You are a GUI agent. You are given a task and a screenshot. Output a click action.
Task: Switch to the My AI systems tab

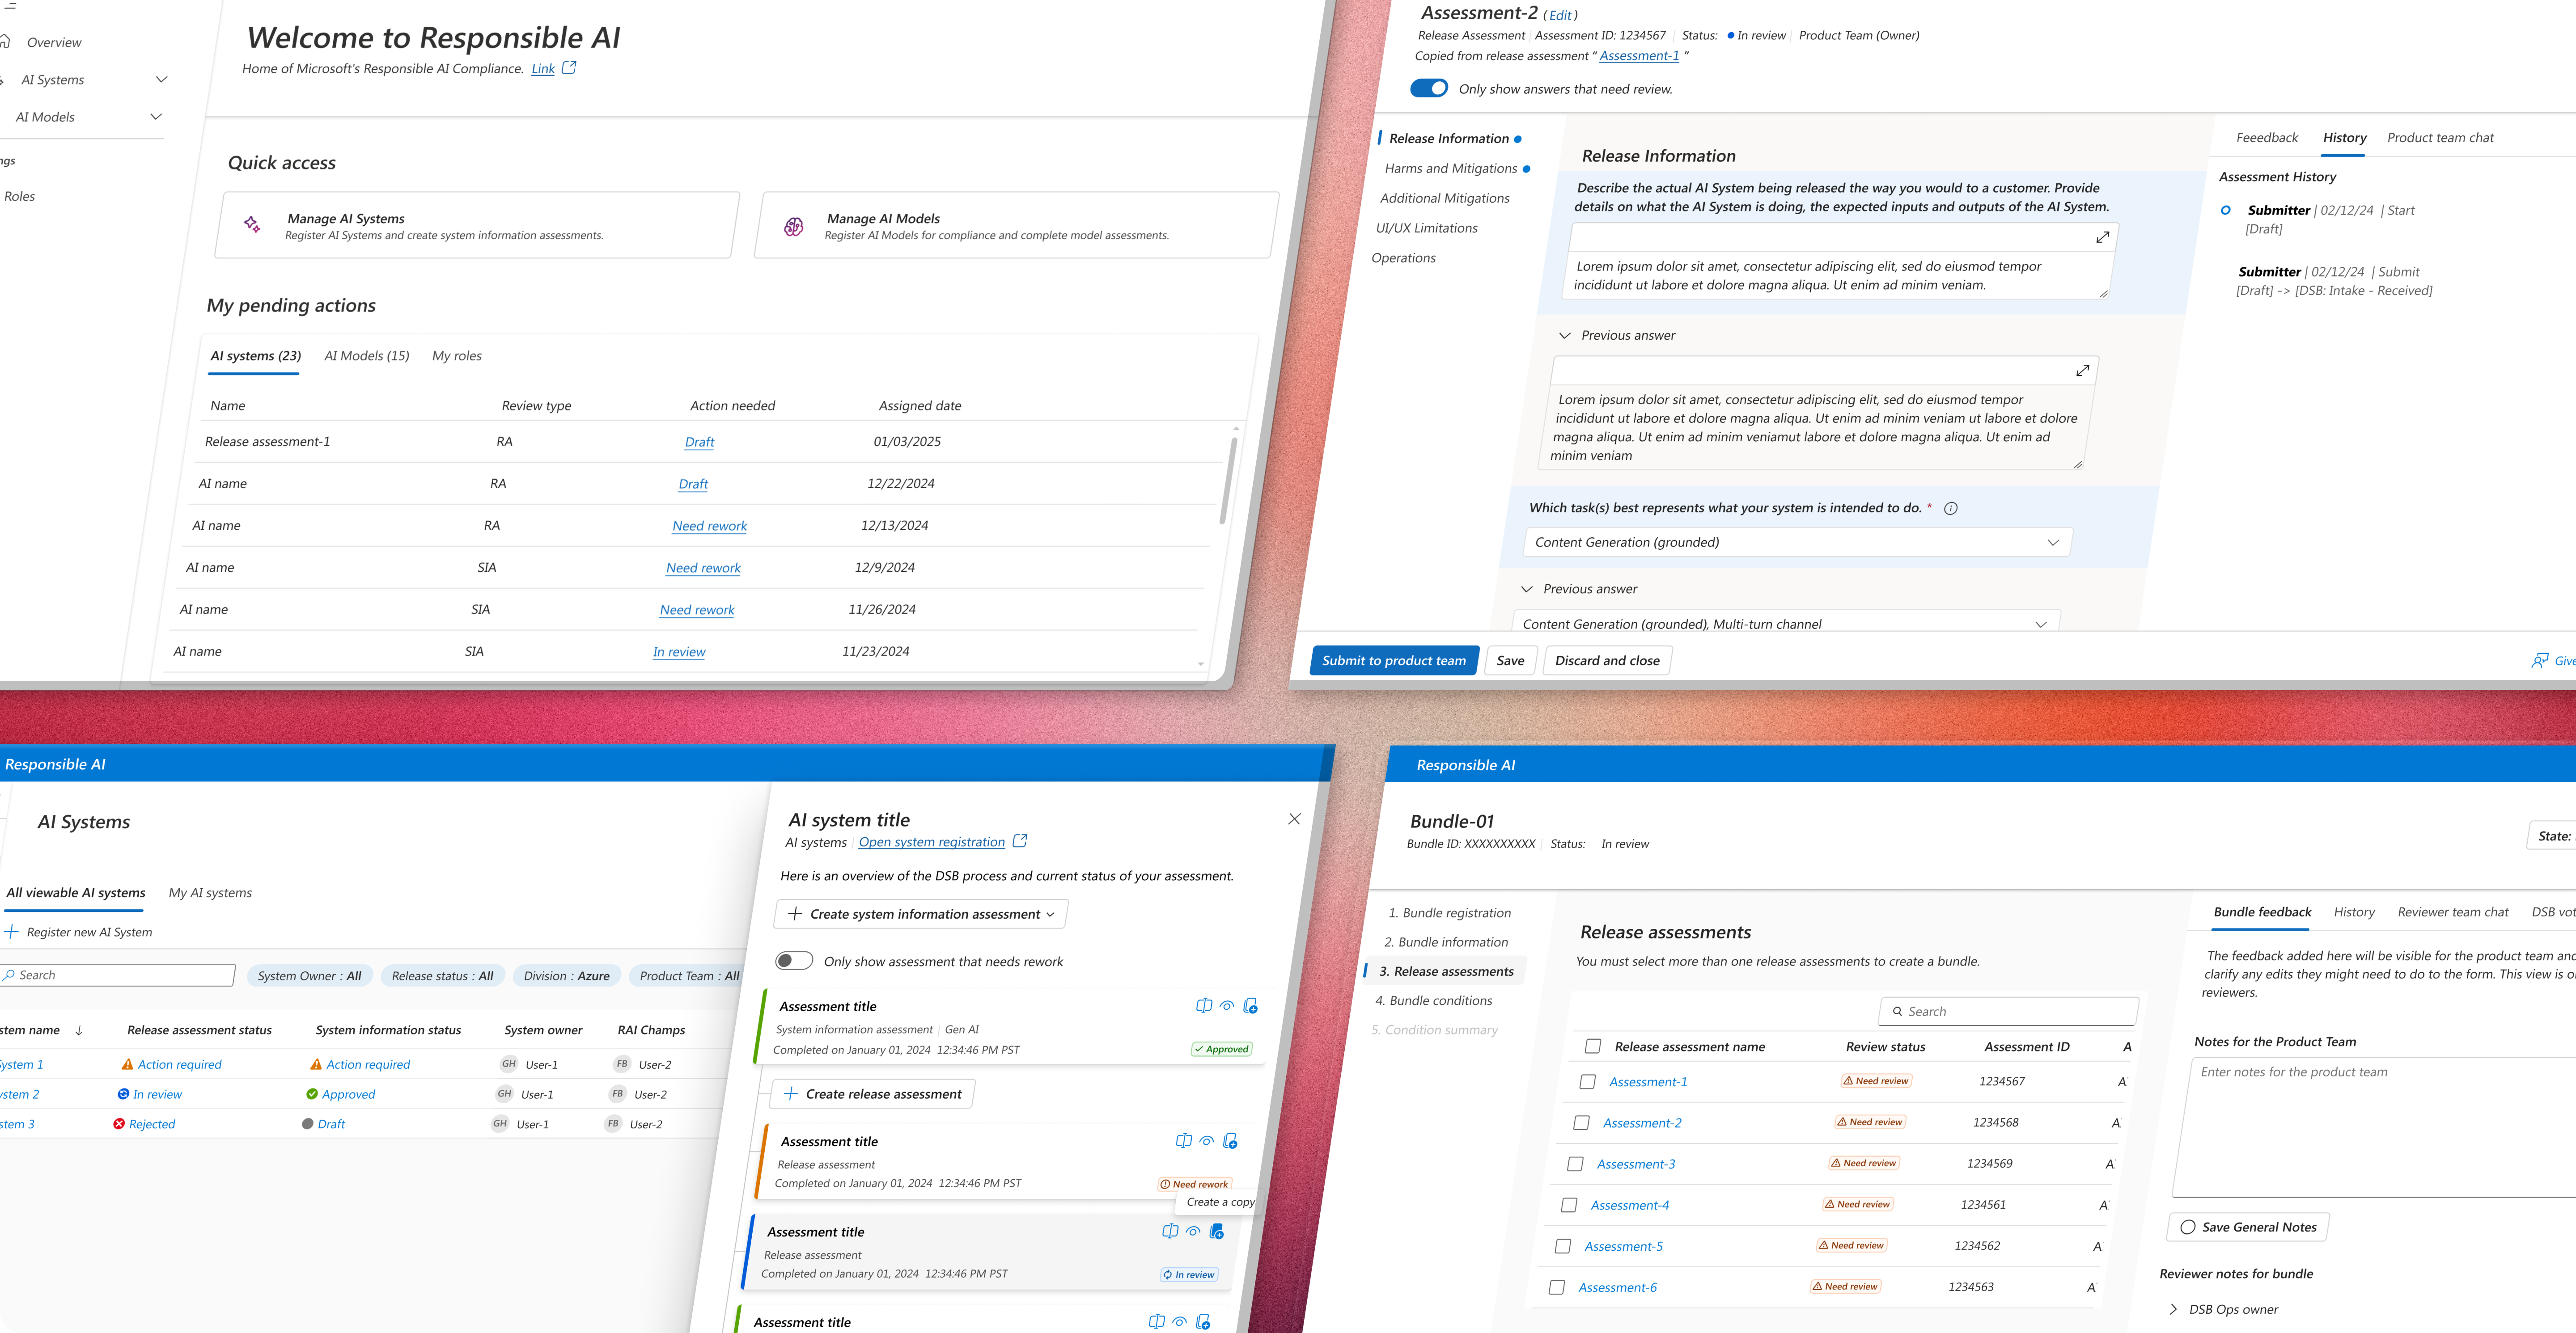[210, 892]
